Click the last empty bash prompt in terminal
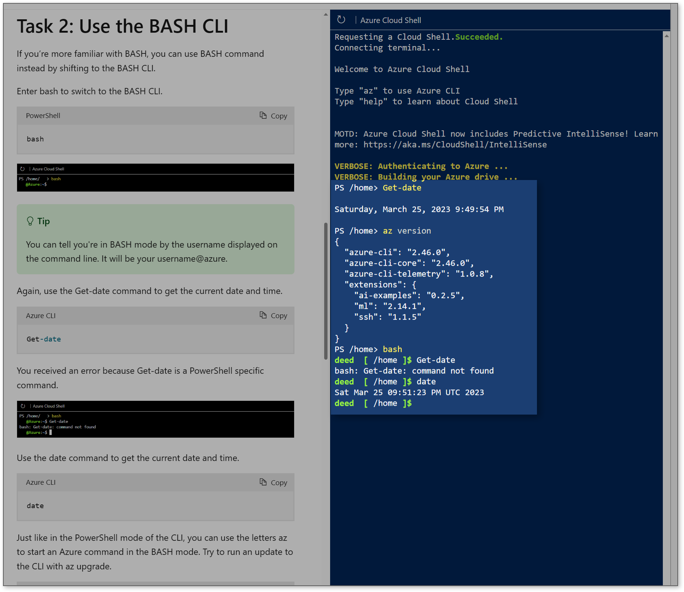 click(373, 403)
